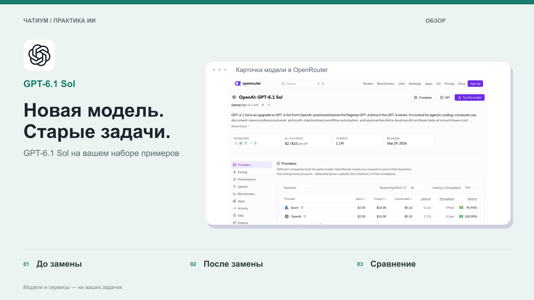Open the P50 latency percentile dropdown
534x300 pixels.
[x=471, y=188]
